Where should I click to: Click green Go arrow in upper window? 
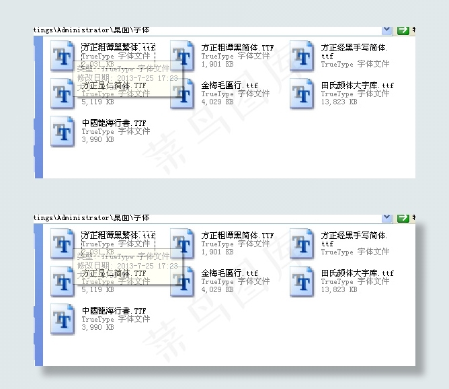coord(403,30)
